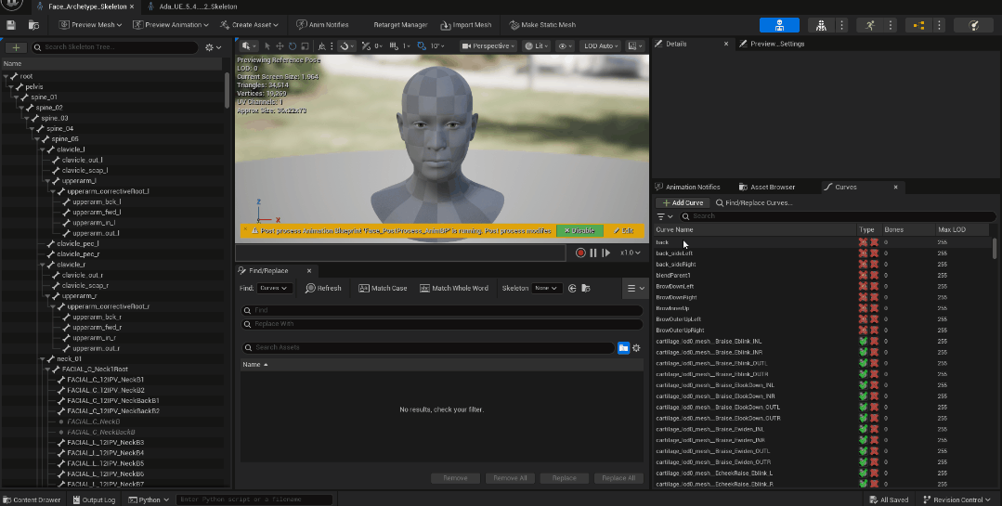Toggle the first type flag of the back curve
This screenshot has width=1002, height=506.
tap(863, 242)
